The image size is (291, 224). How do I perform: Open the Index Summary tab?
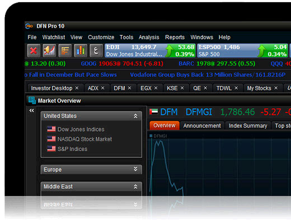click(x=248, y=125)
